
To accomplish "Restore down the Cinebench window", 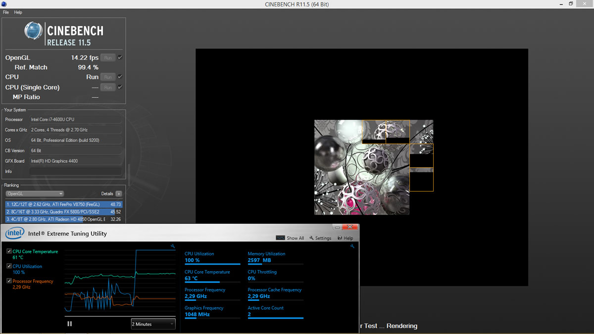I will coord(571,4).
